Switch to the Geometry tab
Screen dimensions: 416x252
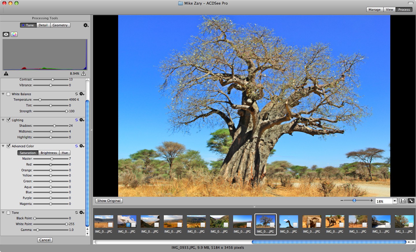(x=60, y=25)
